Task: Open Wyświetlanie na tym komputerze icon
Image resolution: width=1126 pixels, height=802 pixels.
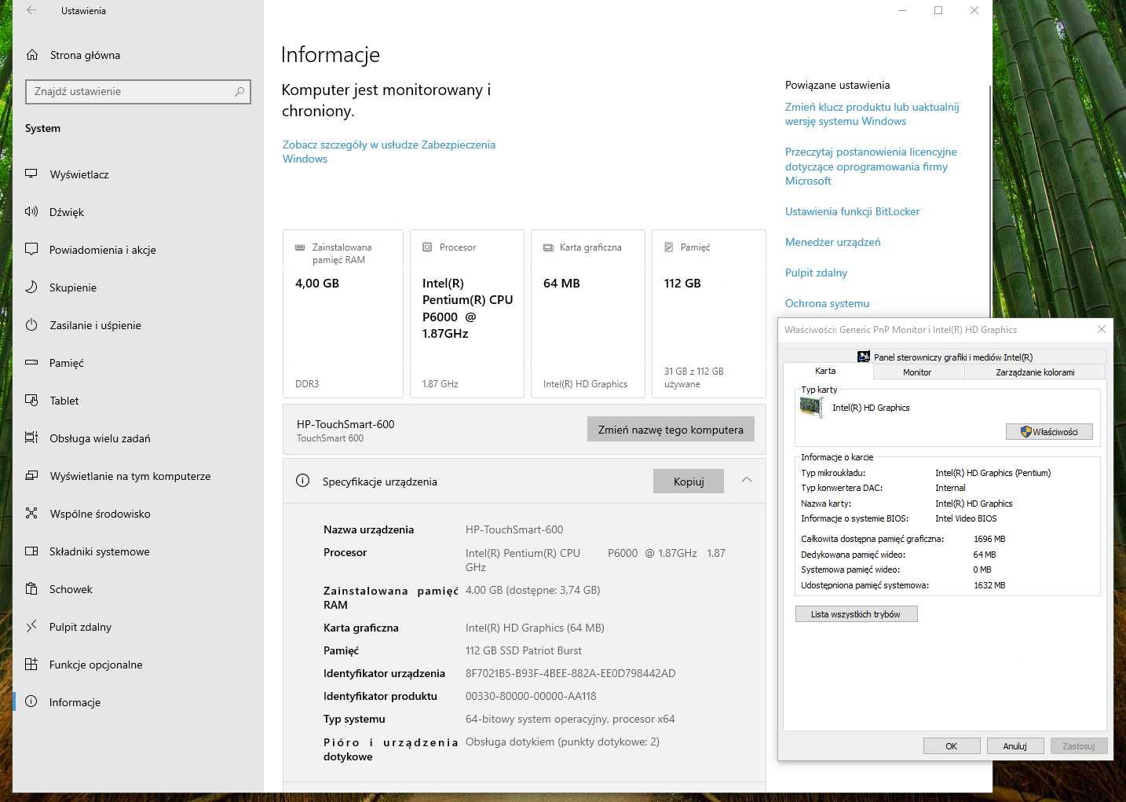Action: click(31, 475)
